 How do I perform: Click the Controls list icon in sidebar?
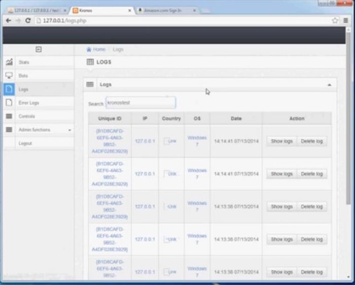(x=9, y=116)
